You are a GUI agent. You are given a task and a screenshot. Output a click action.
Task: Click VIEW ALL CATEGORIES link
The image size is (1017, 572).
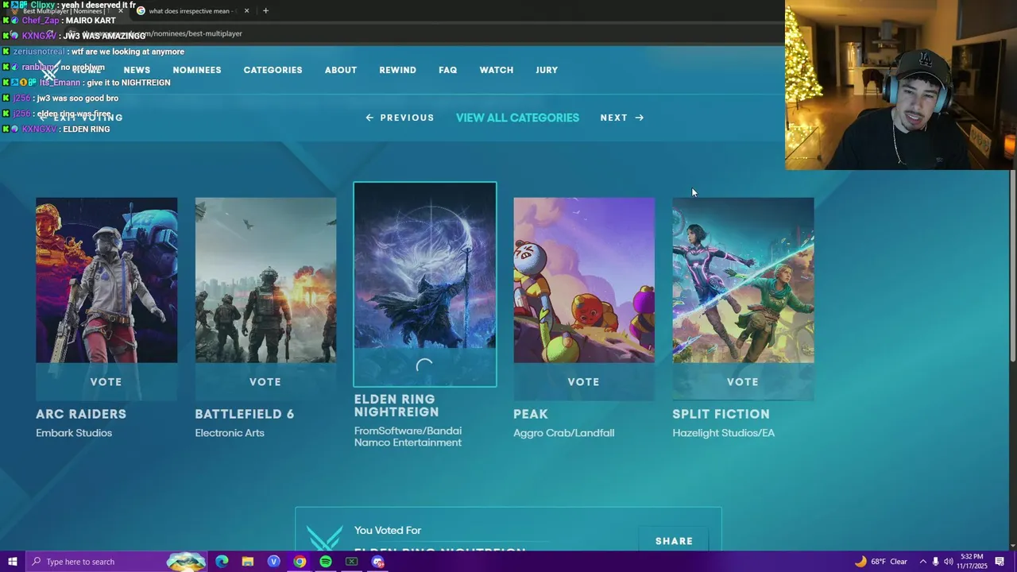click(517, 118)
